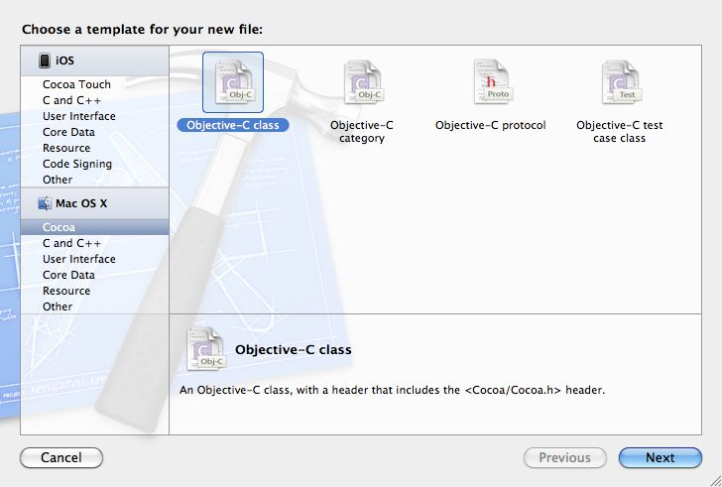The height and width of the screenshot is (487, 722).
Task: Choose the Objective-C category template icon
Action: pos(361,82)
